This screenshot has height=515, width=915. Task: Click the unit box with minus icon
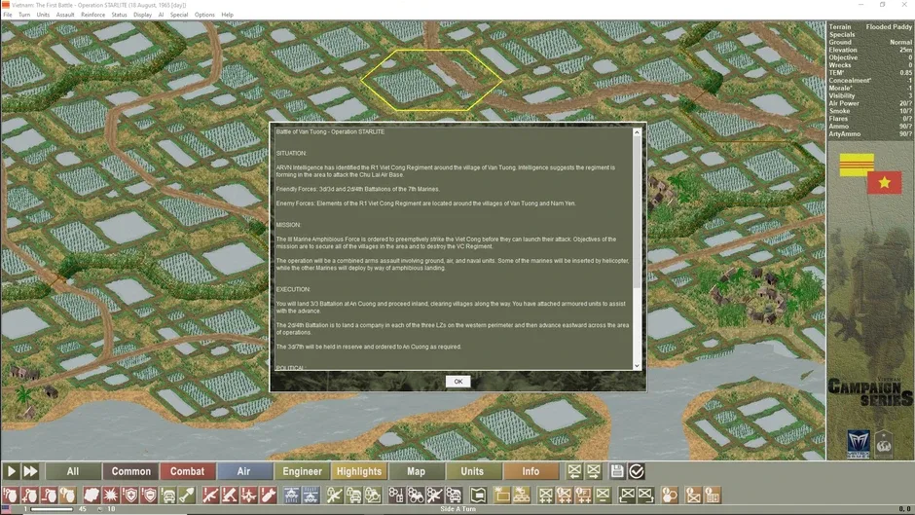tap(603, 496)
